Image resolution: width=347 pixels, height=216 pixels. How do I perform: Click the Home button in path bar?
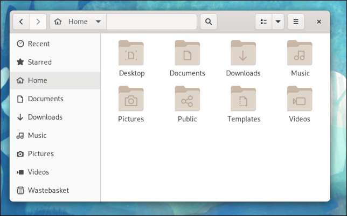coord(72,22)
